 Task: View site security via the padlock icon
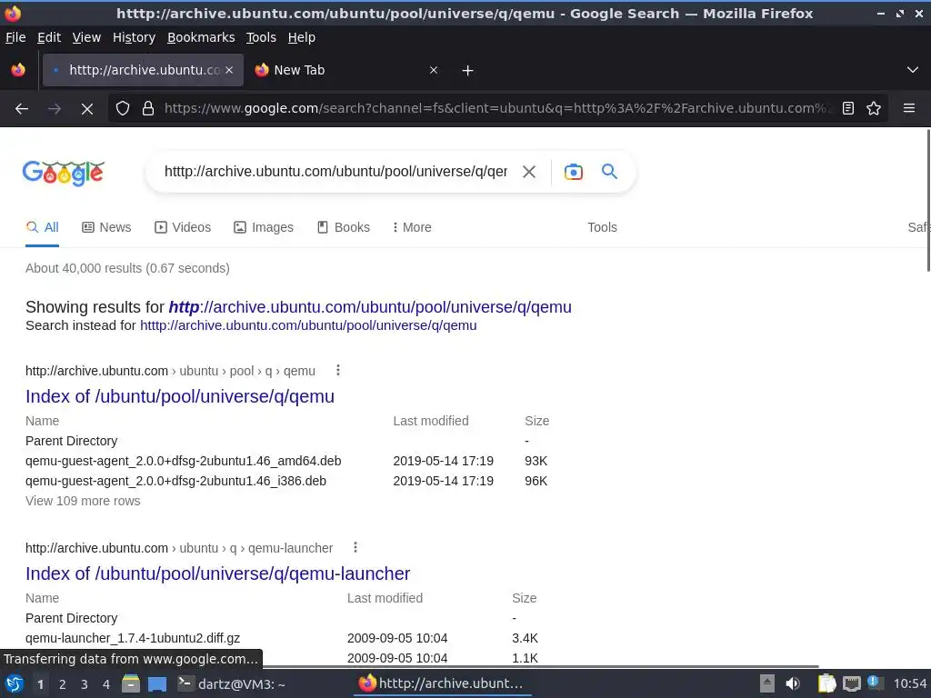pos(148,109)
